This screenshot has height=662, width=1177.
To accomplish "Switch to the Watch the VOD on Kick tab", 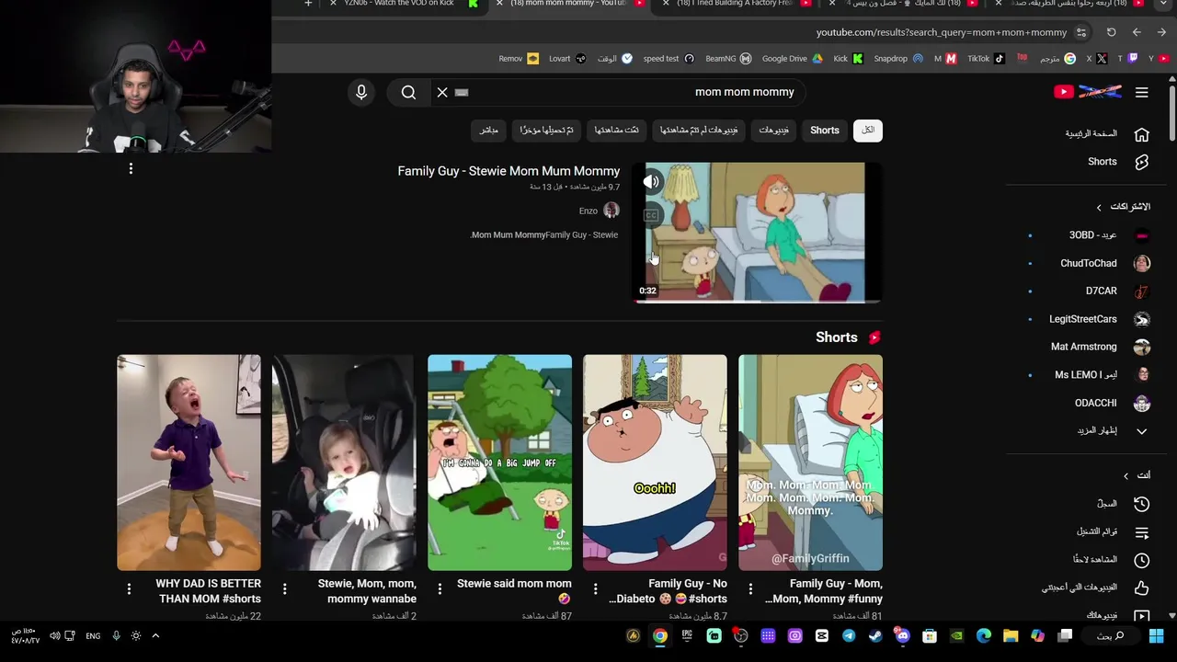I will [403, 4].
